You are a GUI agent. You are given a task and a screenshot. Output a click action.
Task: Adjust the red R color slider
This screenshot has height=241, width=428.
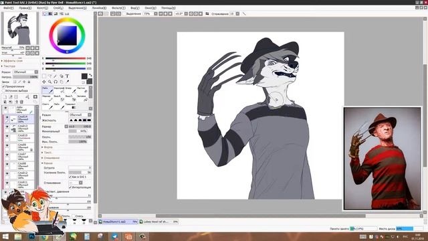(x=66, y=58)
